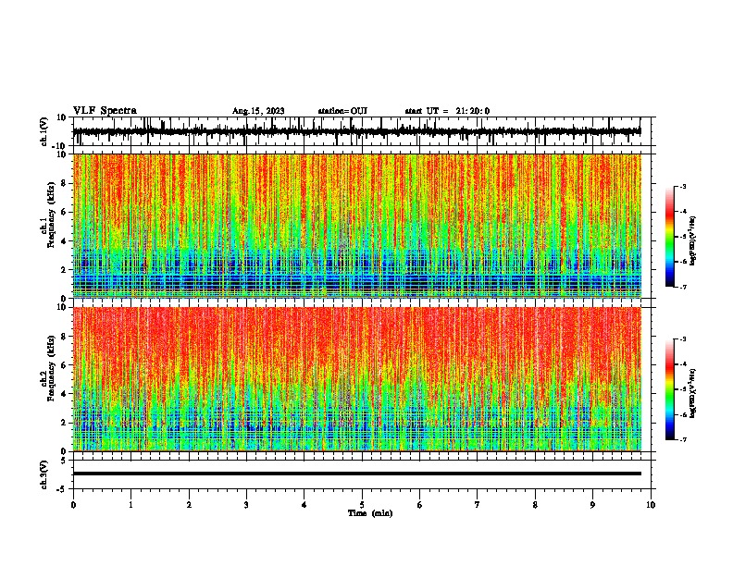
Task: Click the "-7" label on the ch.2 colorbar
Action: tap(683, 439)
